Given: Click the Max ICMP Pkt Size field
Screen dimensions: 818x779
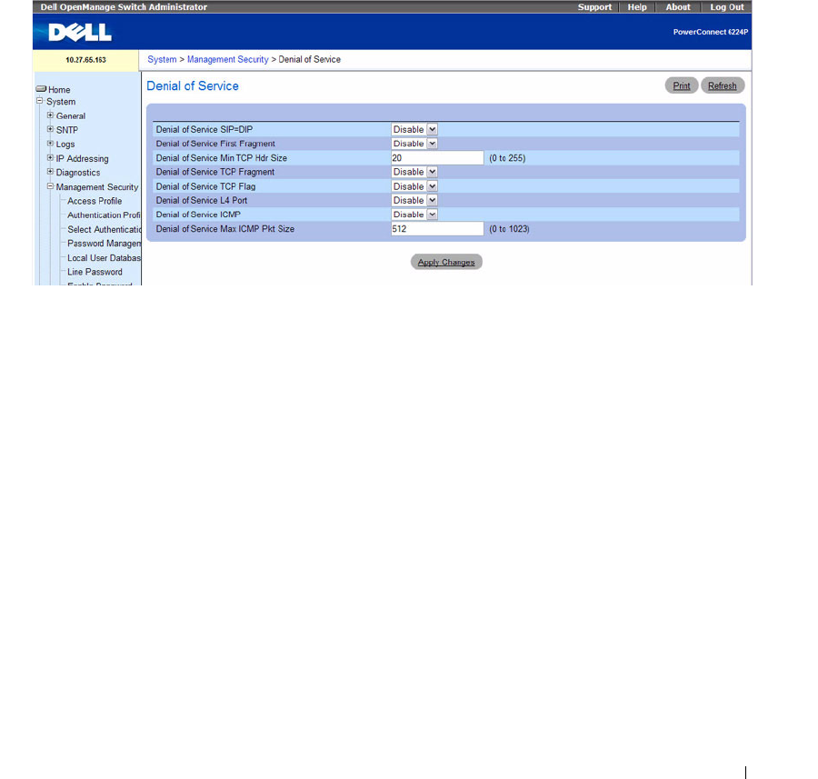Looking at the screenshot, I should pyautogui.click(x=437, y=228).
